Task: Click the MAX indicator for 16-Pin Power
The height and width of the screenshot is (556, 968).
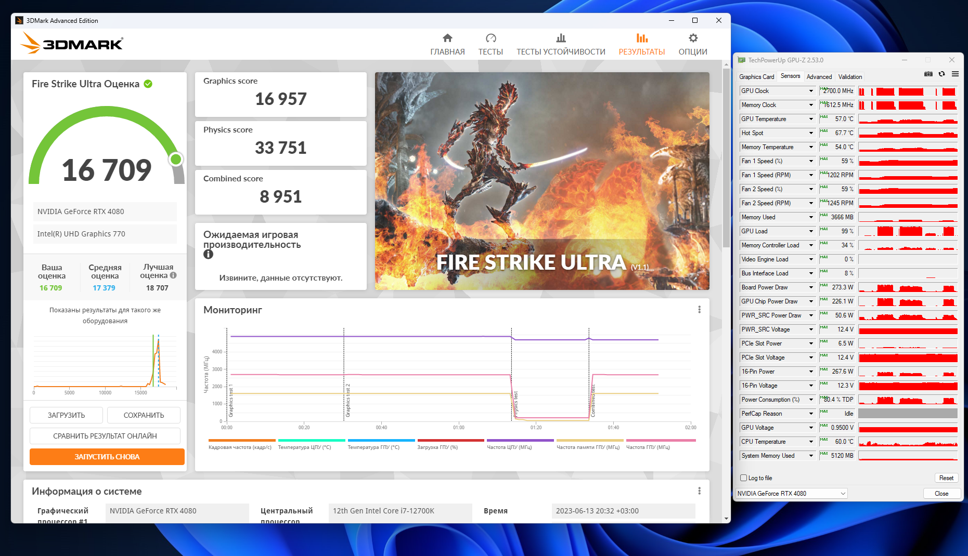Action: (824, 369)
